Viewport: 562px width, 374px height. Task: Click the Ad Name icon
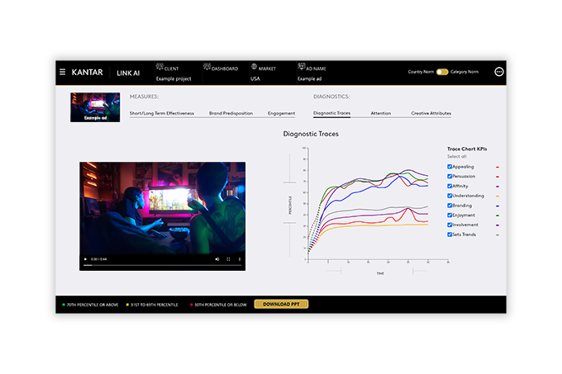click(302, 68)
